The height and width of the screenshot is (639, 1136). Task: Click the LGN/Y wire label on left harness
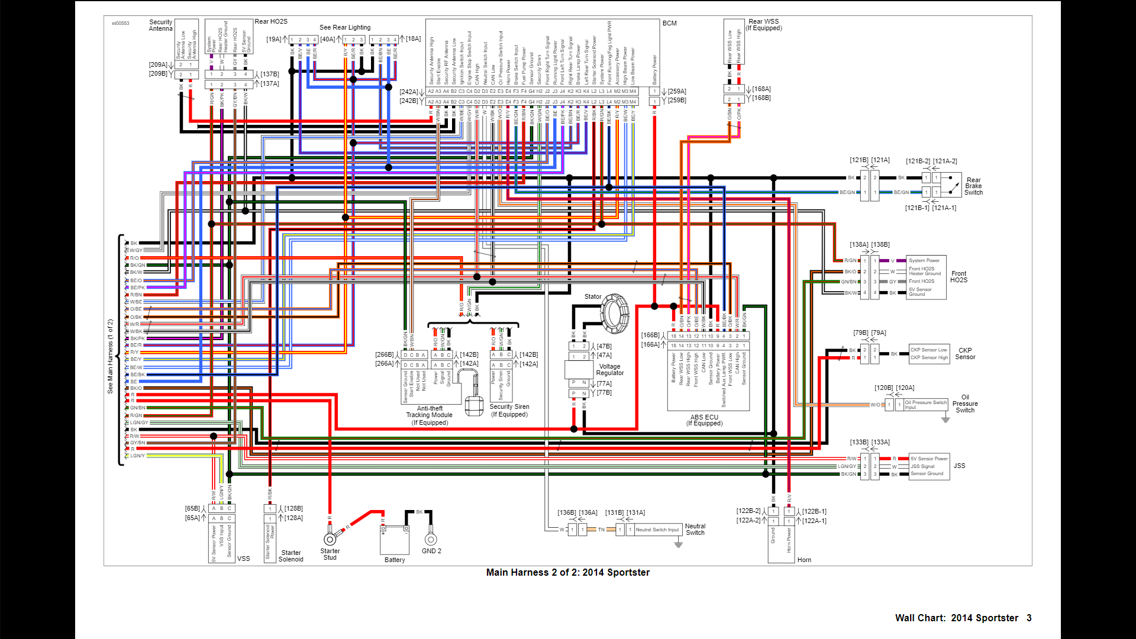click(x=137, y=456)
